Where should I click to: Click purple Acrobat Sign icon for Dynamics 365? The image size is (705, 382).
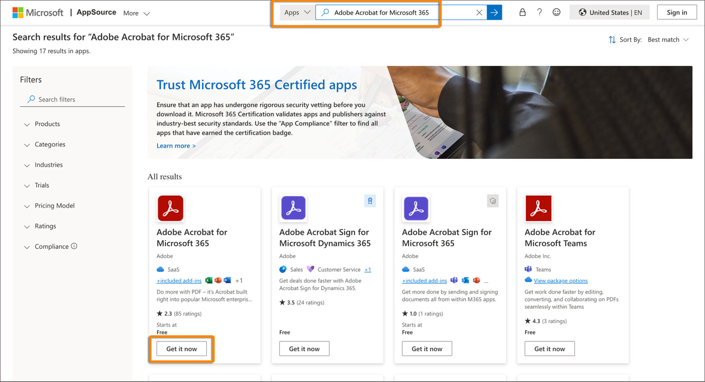[x=293, y=208]
